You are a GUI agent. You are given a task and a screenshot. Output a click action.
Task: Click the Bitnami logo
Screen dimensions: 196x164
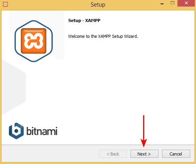pyautogui.click(x=33, y=131)
